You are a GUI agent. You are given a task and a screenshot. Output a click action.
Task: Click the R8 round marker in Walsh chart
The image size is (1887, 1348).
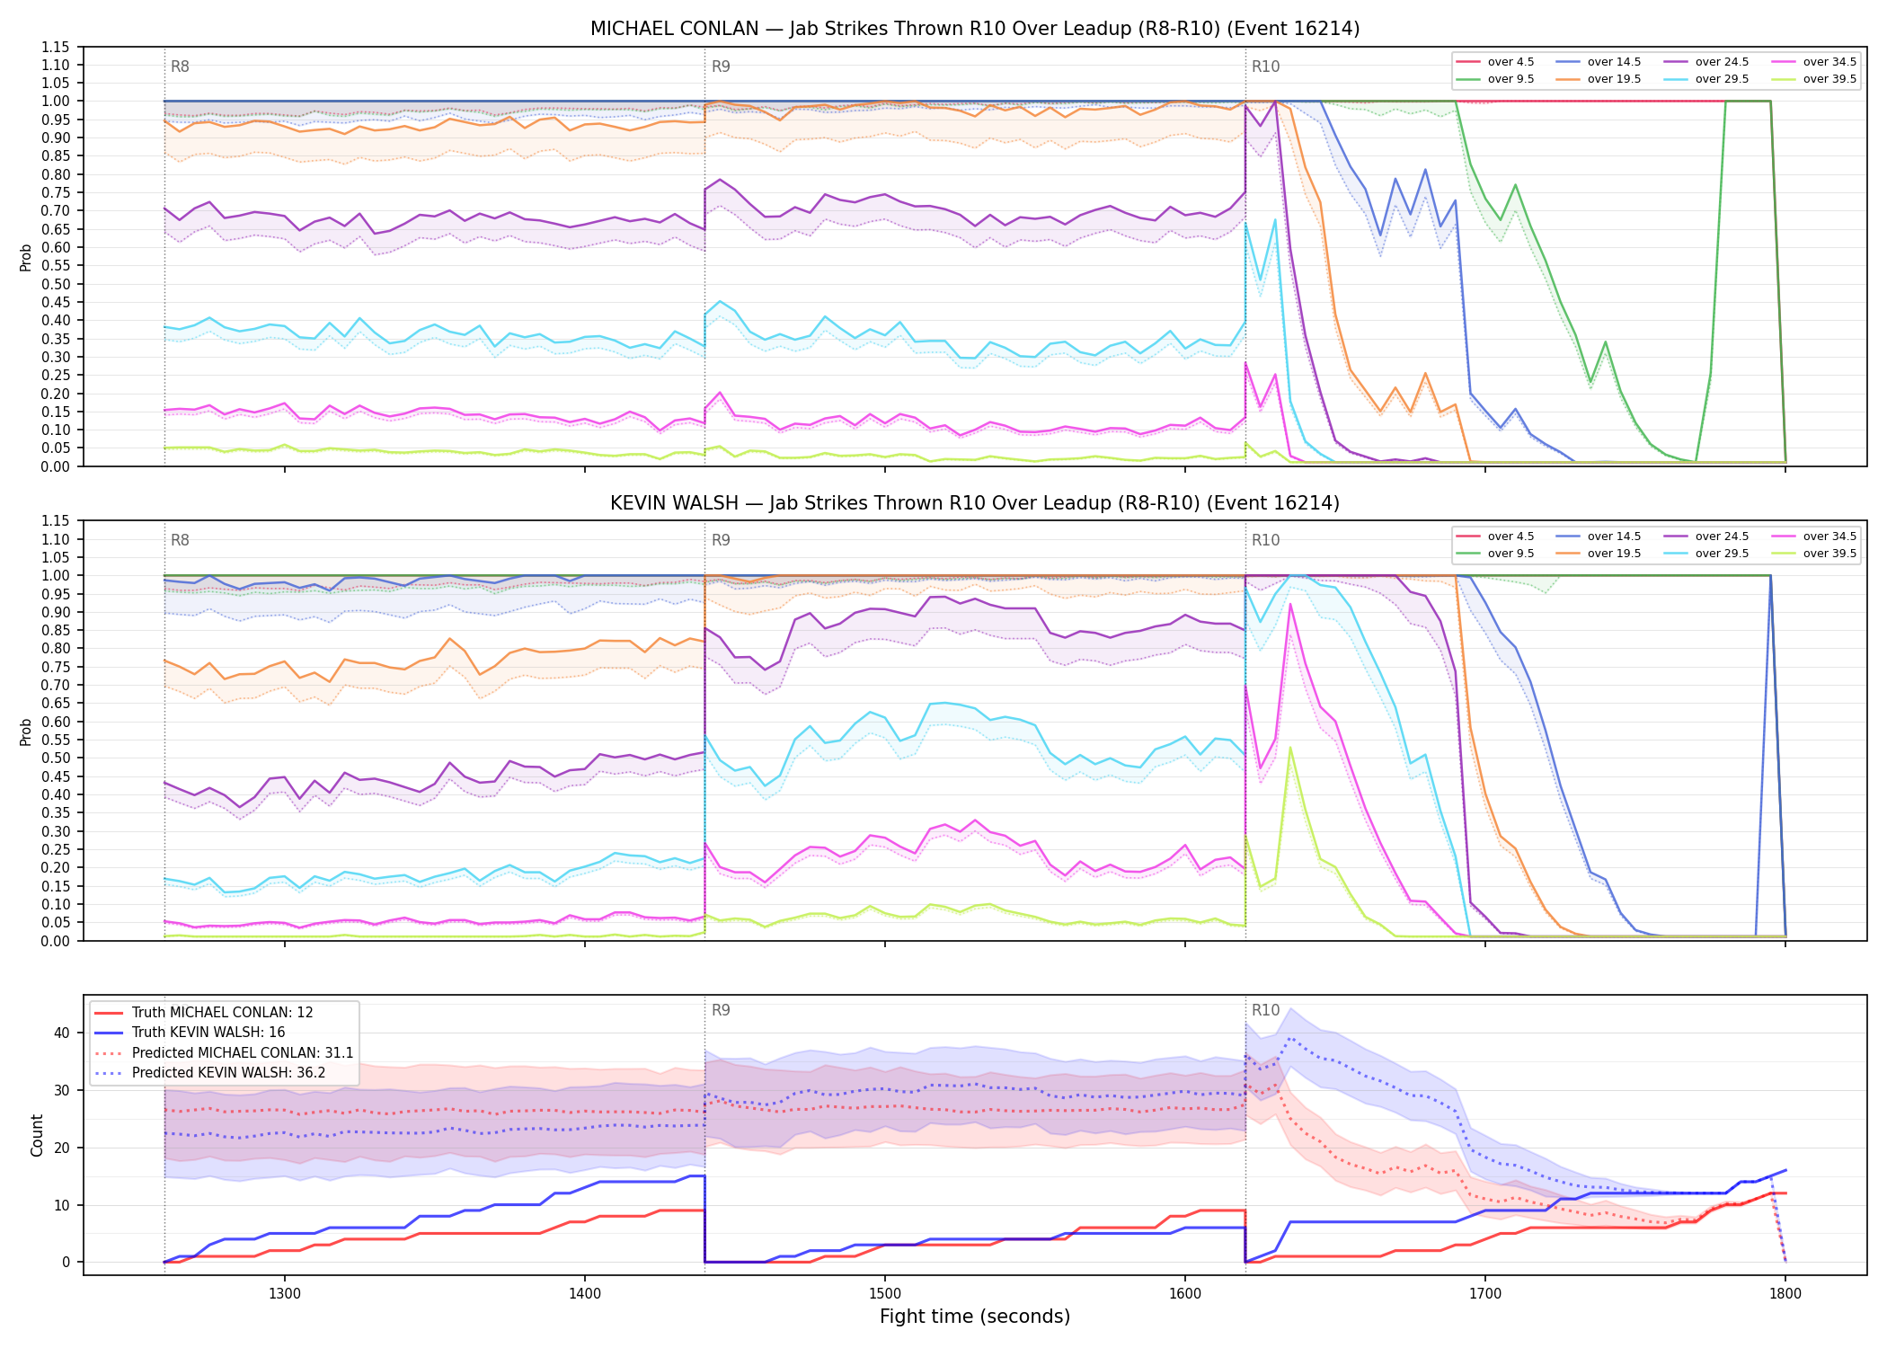pos(180,540)
